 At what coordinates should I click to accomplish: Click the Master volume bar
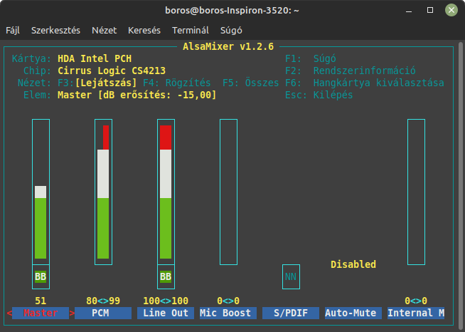(x=41, y=192)
